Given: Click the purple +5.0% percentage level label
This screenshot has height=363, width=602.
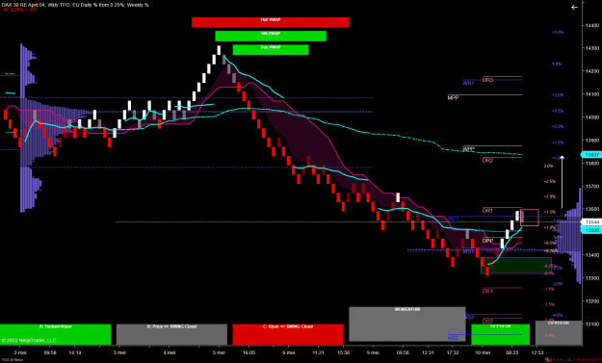Looking at the screenshot, I should tap(558, 32).
